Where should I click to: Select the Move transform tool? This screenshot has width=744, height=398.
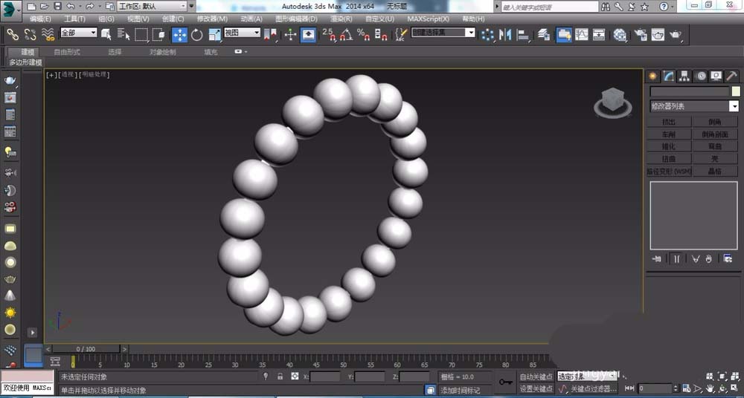(180, 34)
